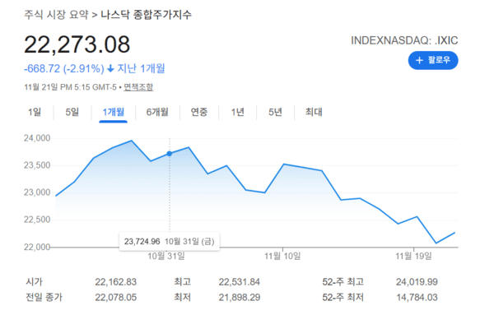
Task: Click the 52-주 최저 row label
Action: click(x=343, y=297)
